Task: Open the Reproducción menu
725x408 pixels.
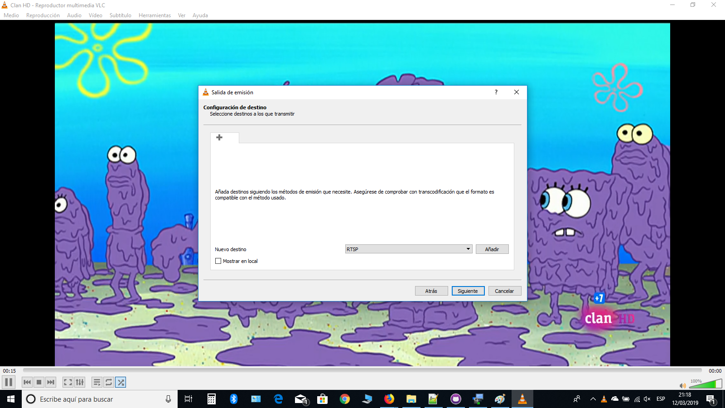Action: click(x=43, y=15)
